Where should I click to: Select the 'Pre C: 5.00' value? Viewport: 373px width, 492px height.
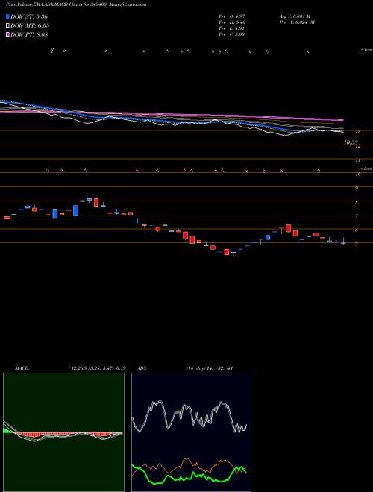(232, 34)
